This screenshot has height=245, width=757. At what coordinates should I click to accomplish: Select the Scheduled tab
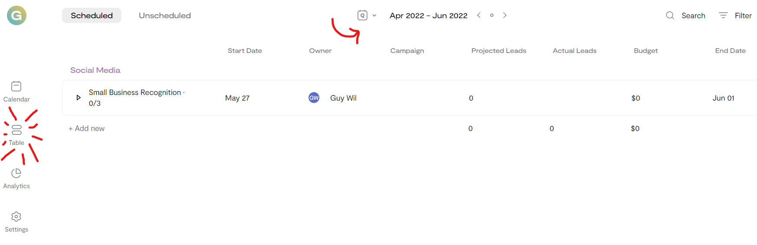coord(91,16)
